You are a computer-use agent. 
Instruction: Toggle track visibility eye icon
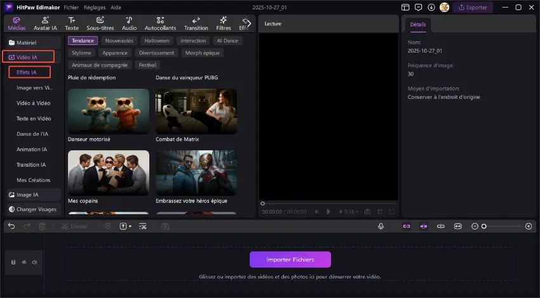click(x=24, y=262)
